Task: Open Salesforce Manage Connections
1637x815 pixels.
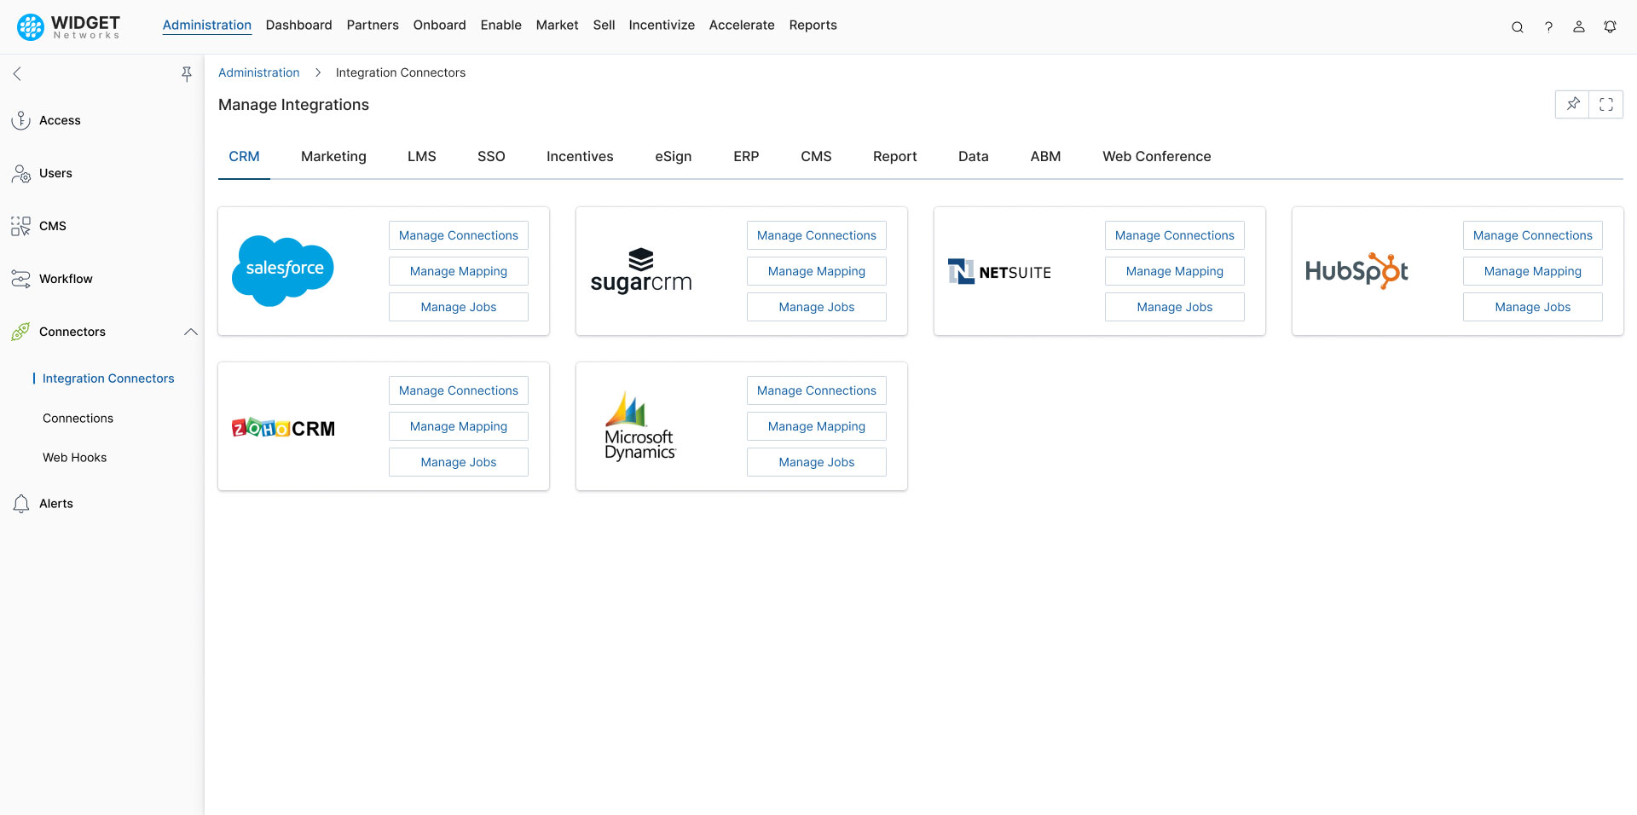Action: pos(459,235)
